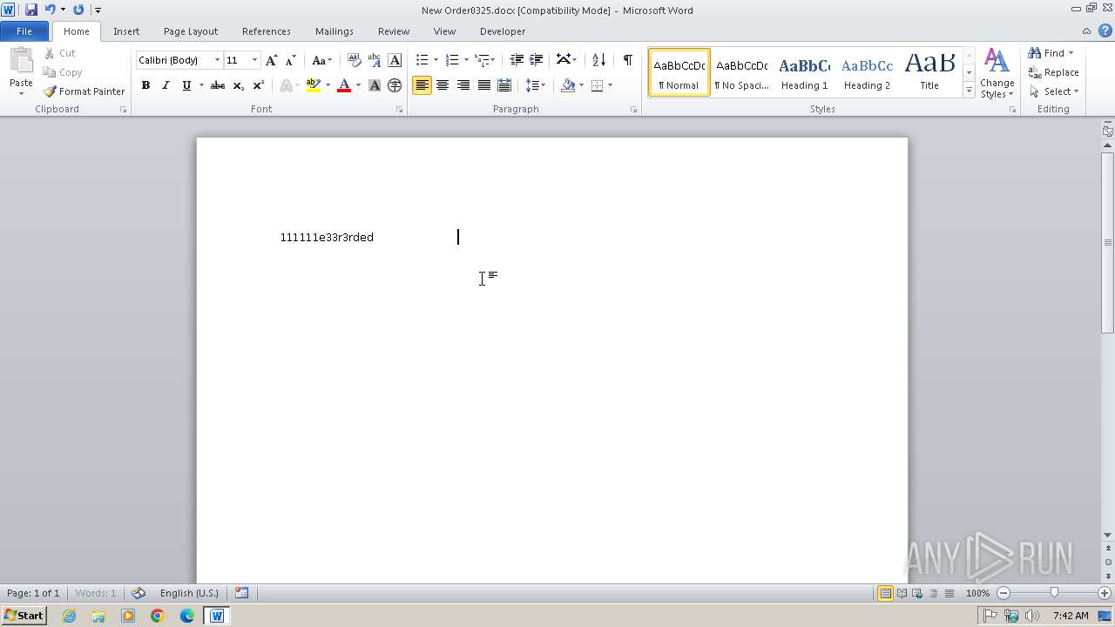The height and width of the screenshot is (627, 1115).
Task: Switch to the References tab
Action: (267, 31)
